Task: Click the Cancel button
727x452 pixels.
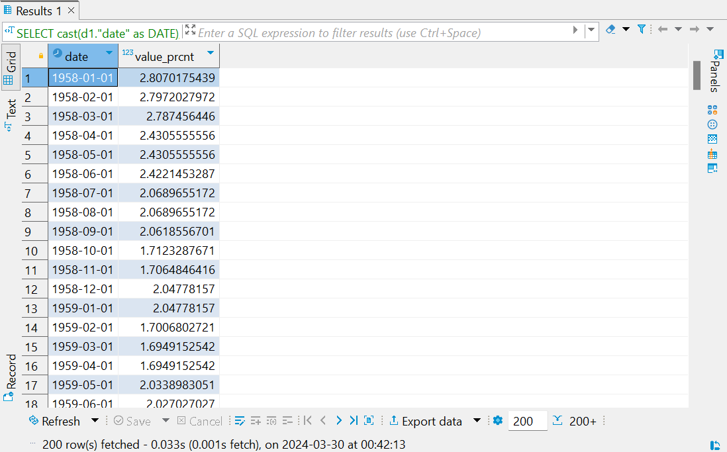Action: pyautogui.click(x=200, y=421)
